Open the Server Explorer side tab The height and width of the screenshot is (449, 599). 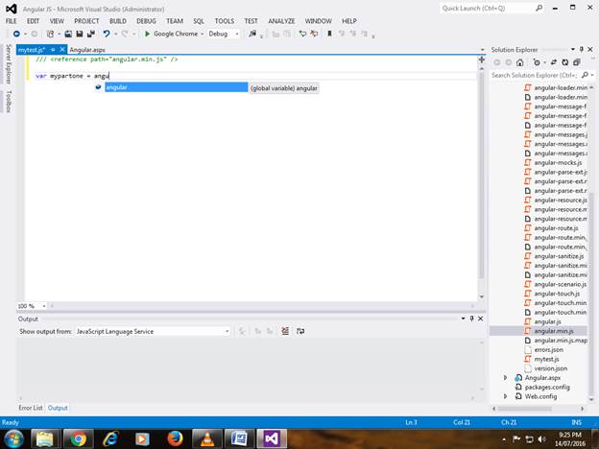[9, 64]
